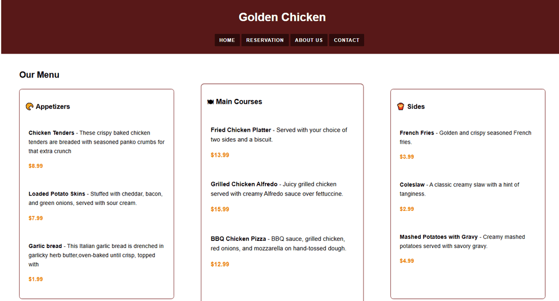Screen dimensions: 559x301
Task: Click the Main Courses plate icon
Action: click(x=210, y=102)
